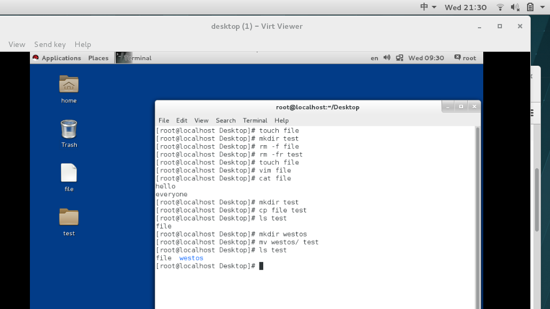Minimize the terminal window
The height and width of the screenshot is (309, 550).
pyautogui.click(x=448, y=107)
